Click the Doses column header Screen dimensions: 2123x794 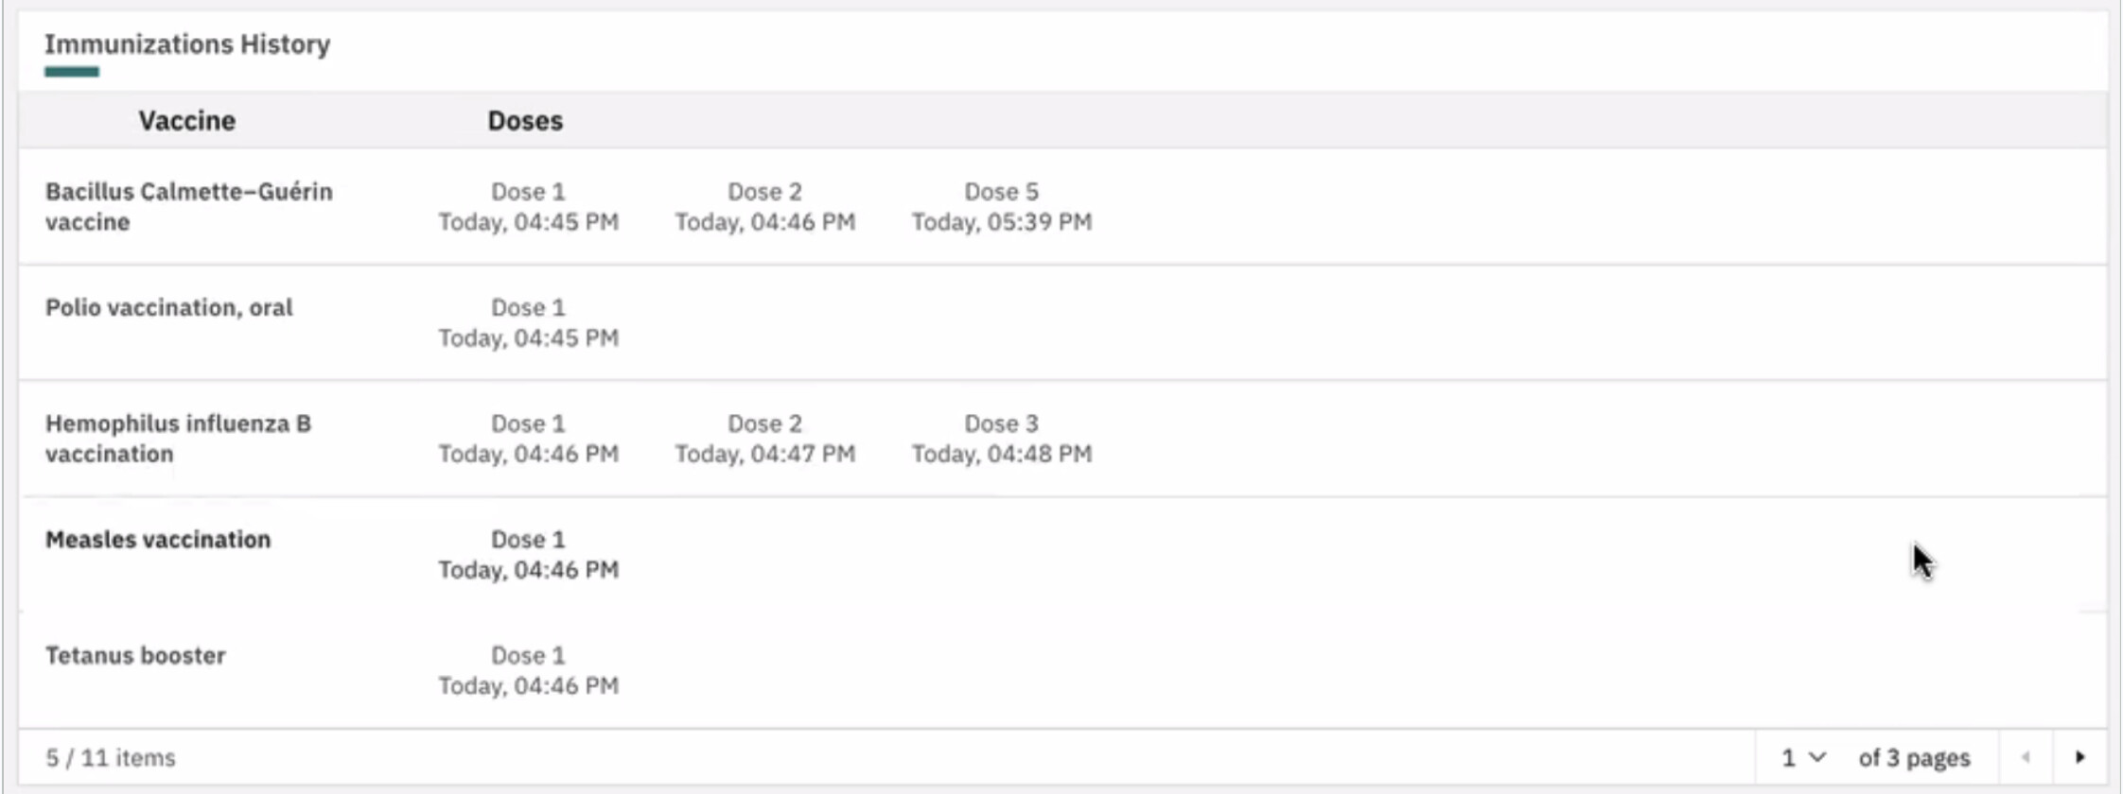pos(525,121)
